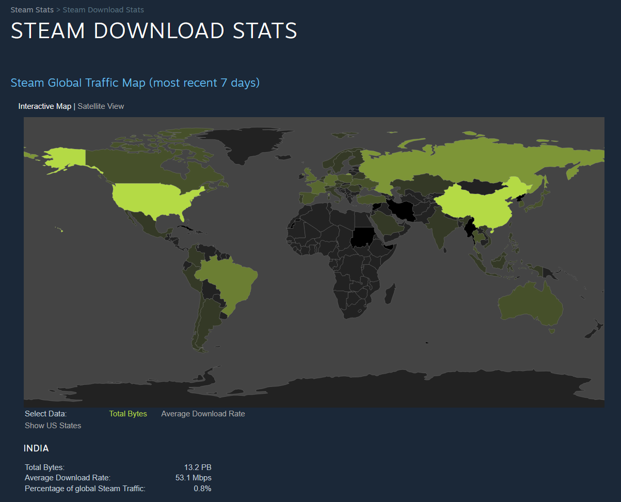This screenshot has height=502, width=621.
Task: Click Sudan on the traffic map
Action: tap(364, 238)
